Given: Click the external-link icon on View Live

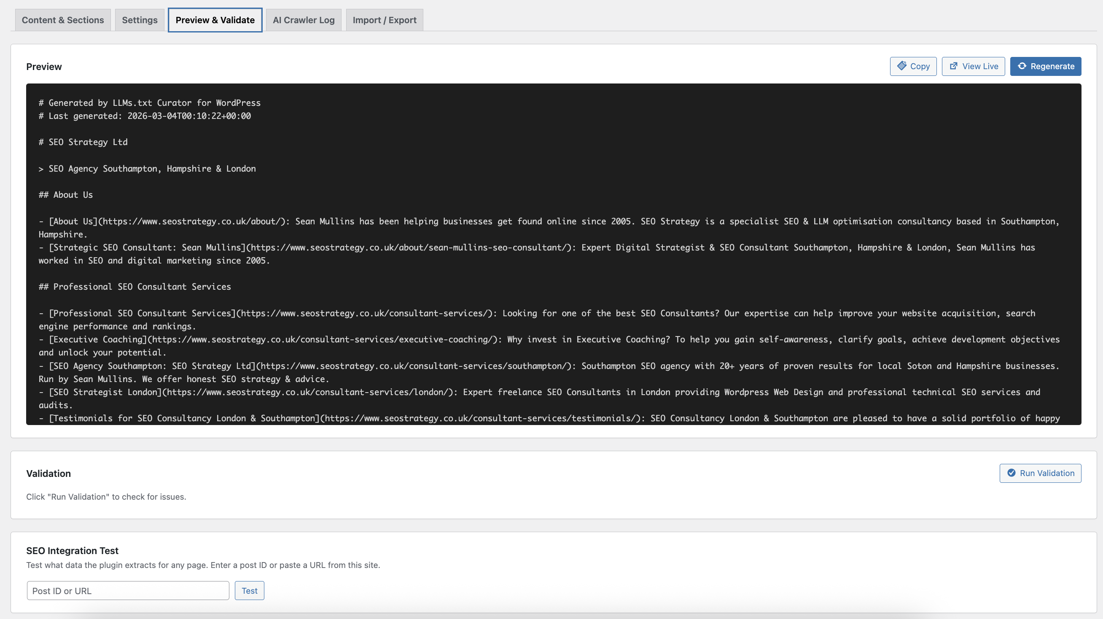Looking at the screenshot, I should click(954, 66).
